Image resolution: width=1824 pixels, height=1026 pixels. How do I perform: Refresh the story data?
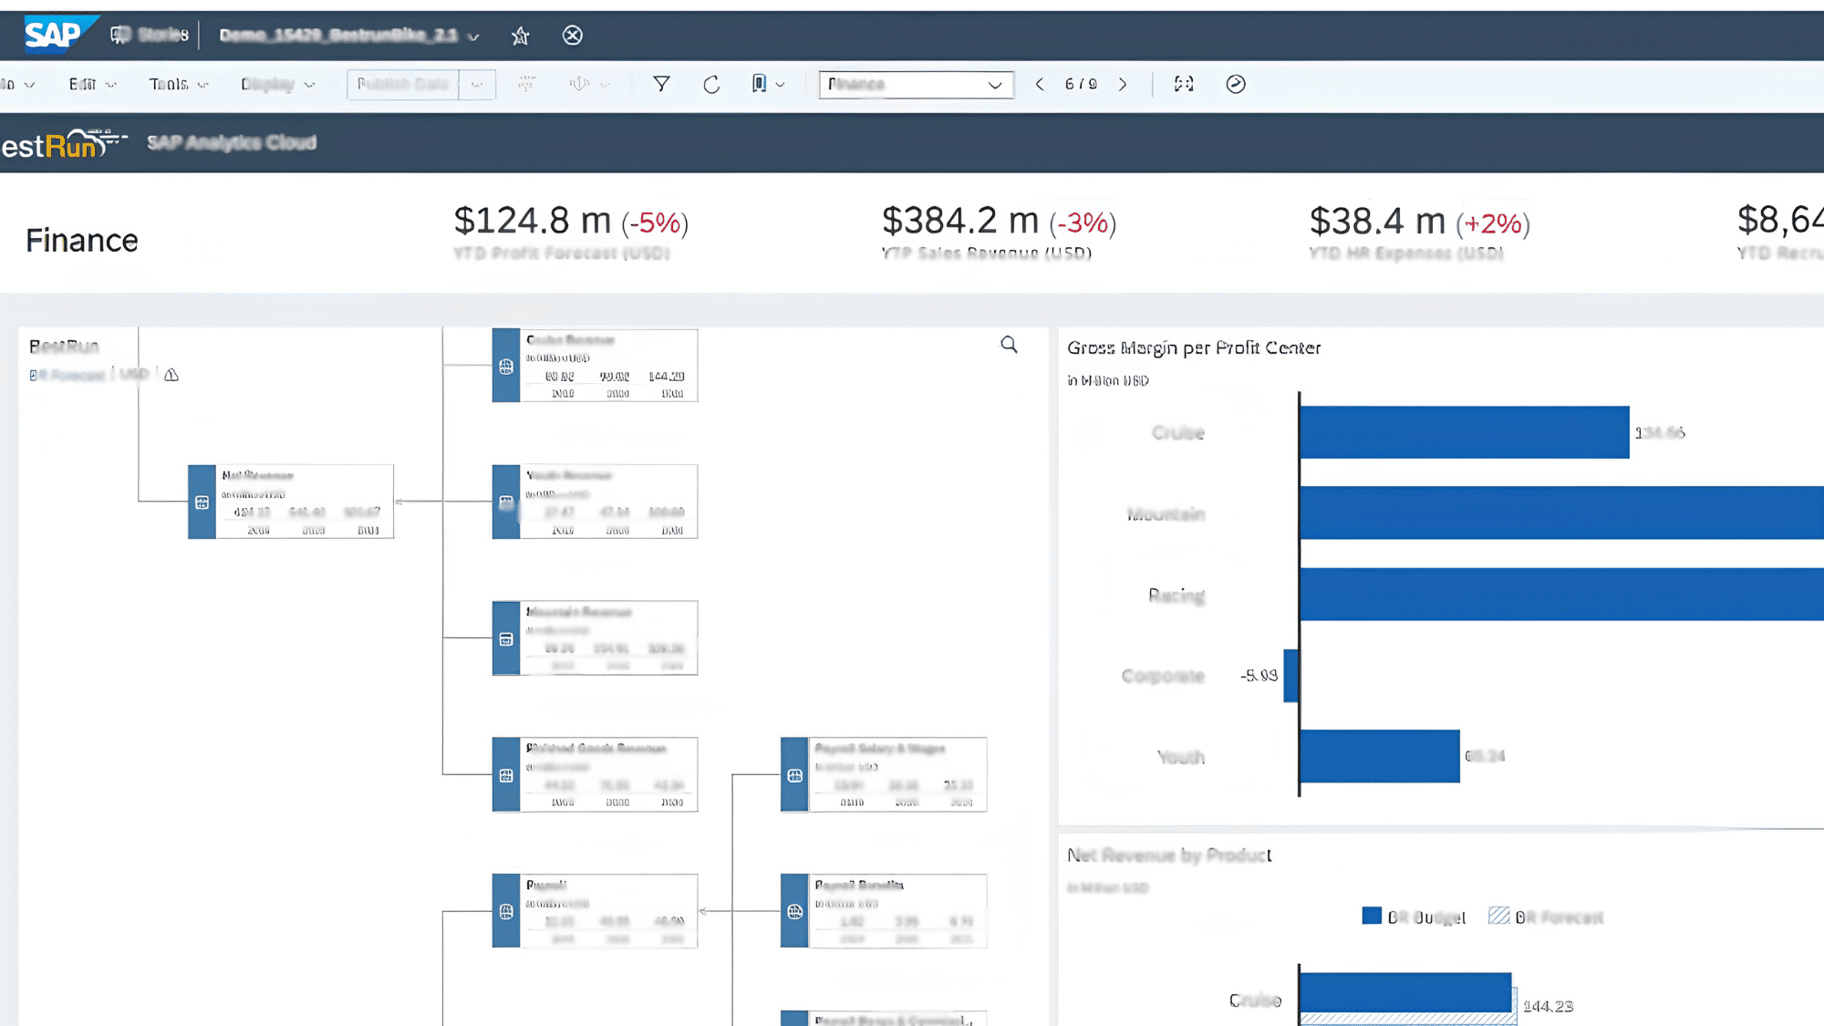pyautogui.click(x=711, y=84)
